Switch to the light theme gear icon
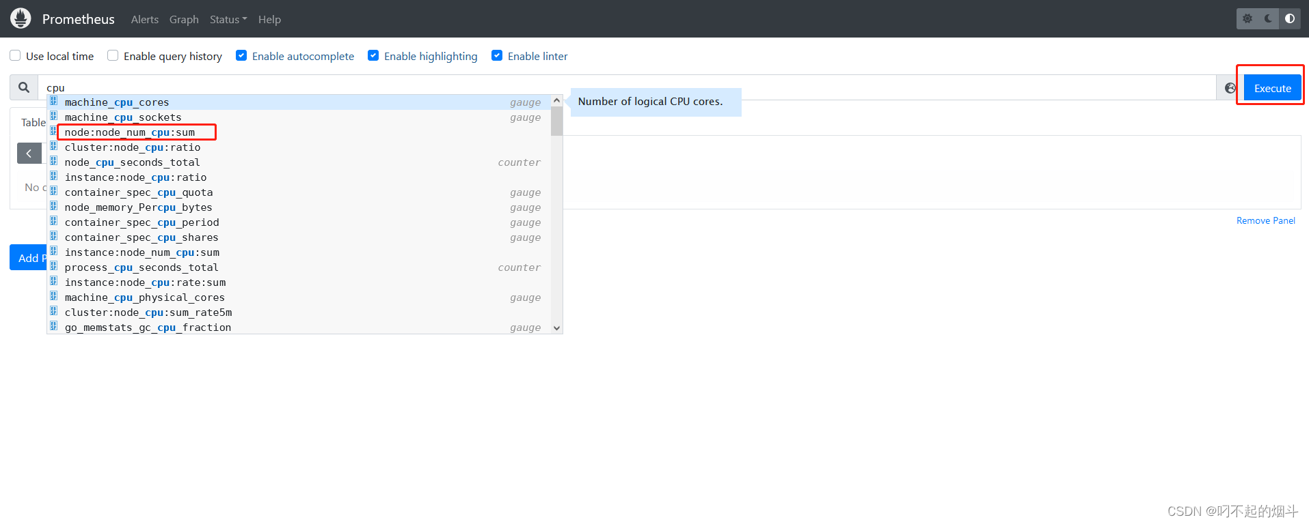The width and height of the screenshot is (1309, 524). click(x=1247, y=18)
